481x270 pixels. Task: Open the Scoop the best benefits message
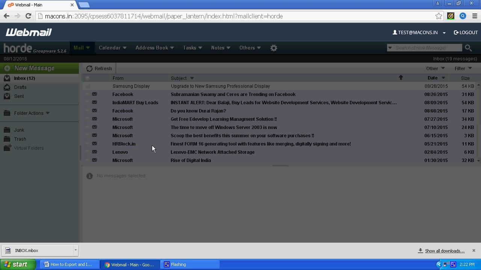tap(242, 136)
